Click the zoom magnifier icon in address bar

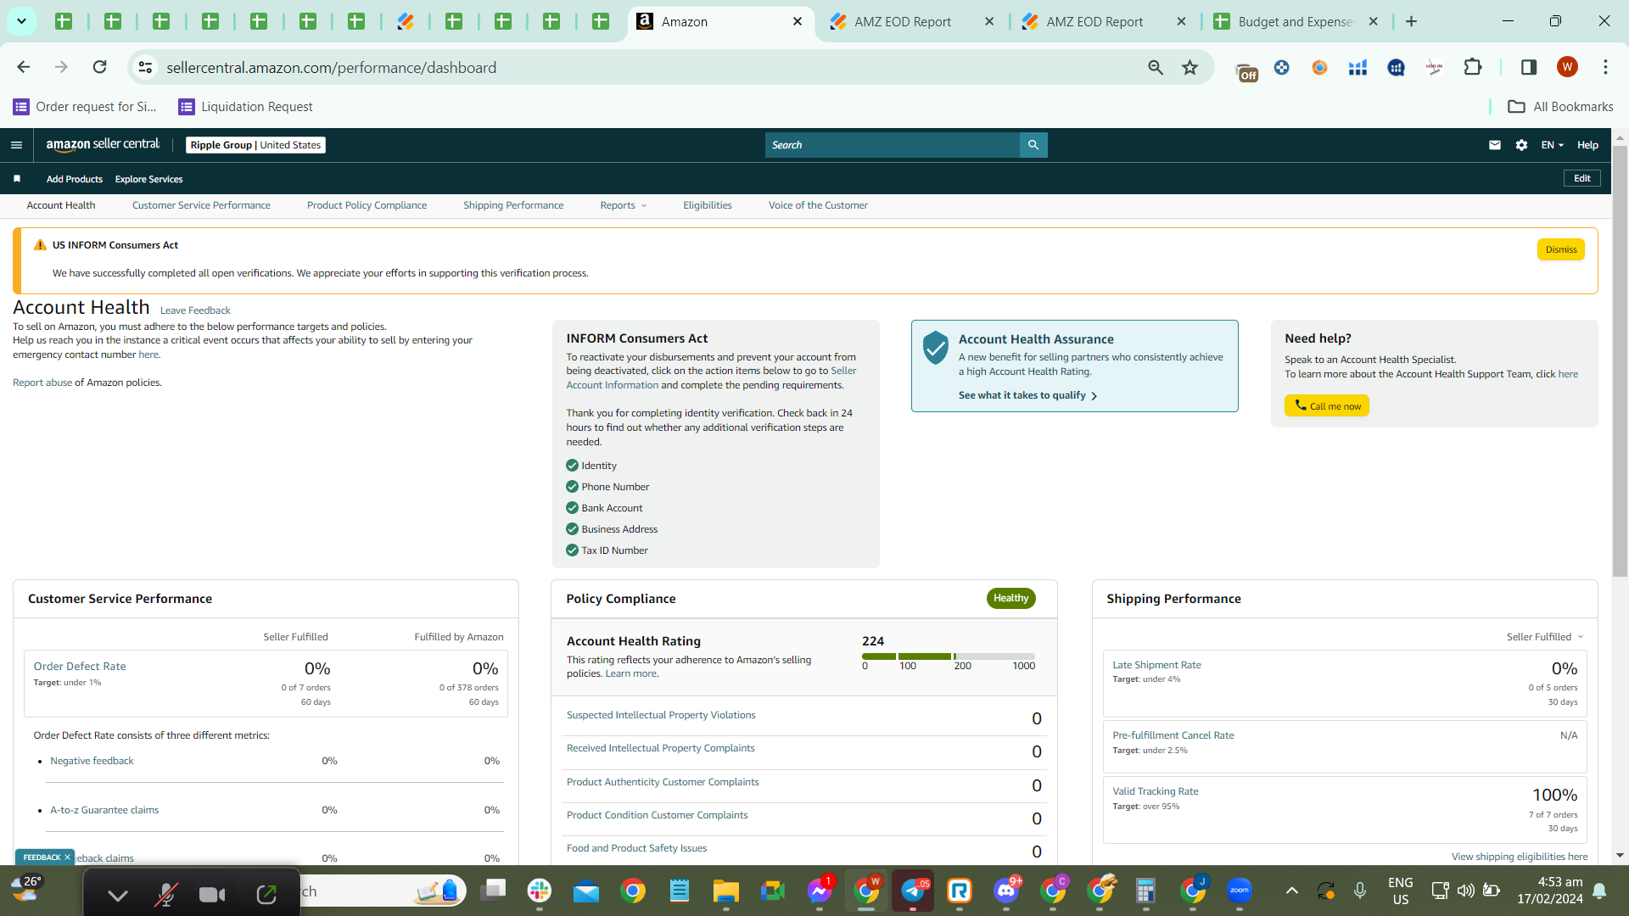coord(1156,67)
